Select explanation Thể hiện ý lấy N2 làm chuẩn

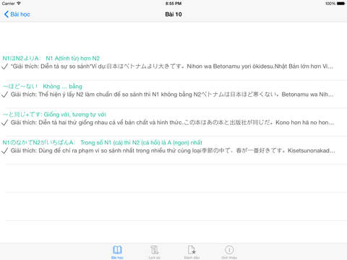(172, 95)
